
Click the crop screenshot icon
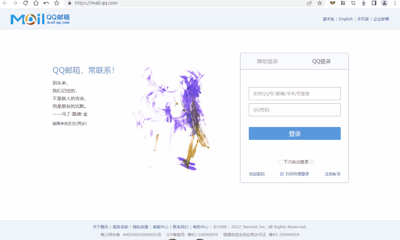tap(353, 3)
